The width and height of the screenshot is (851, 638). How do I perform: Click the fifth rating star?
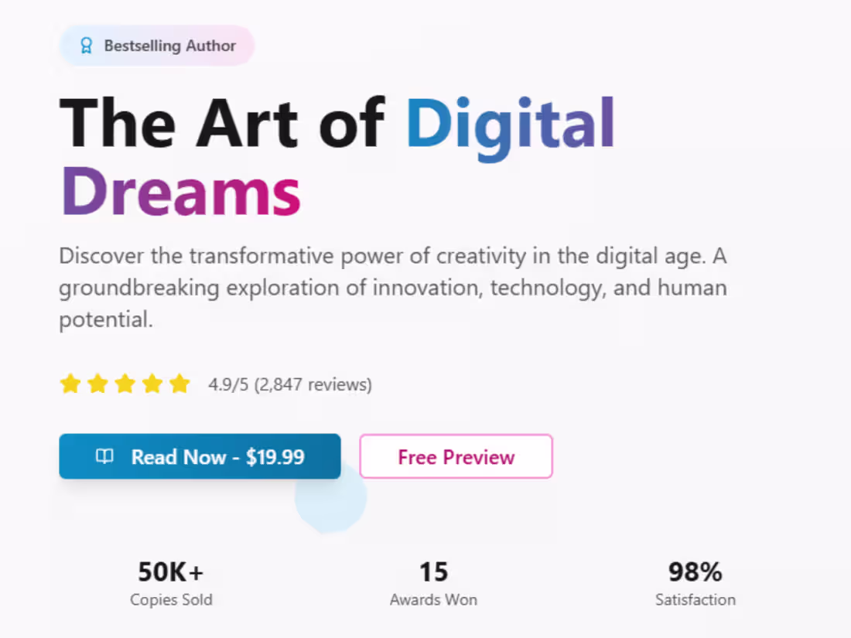(x=179, y=383)
